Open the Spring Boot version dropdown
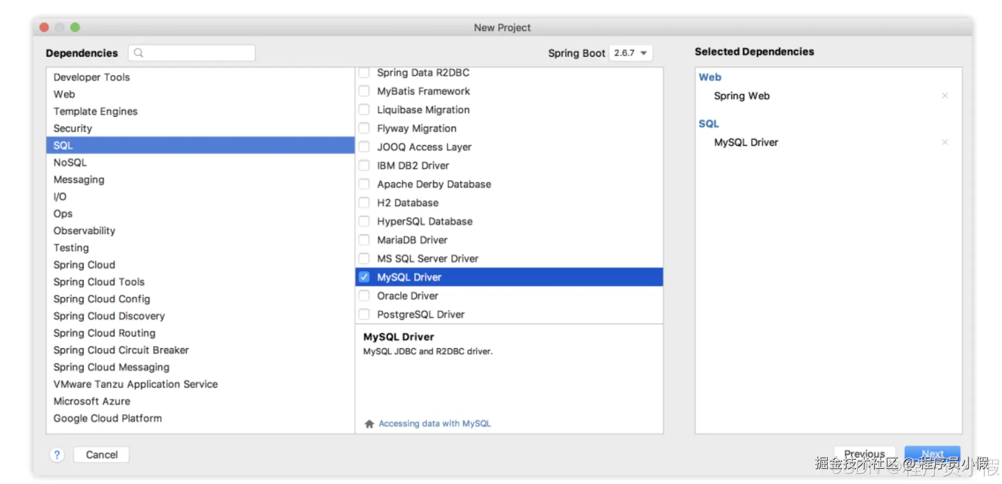The image size is (1002, 484). [630, 53]
